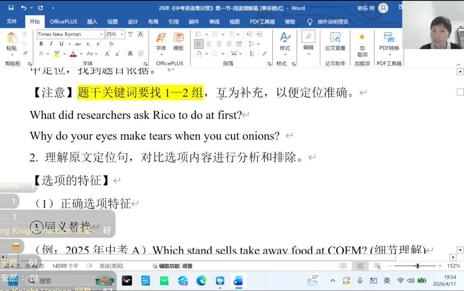464x291 pixels.
Task: Toggle bold formatting
Action: click(x=41, y=42)
